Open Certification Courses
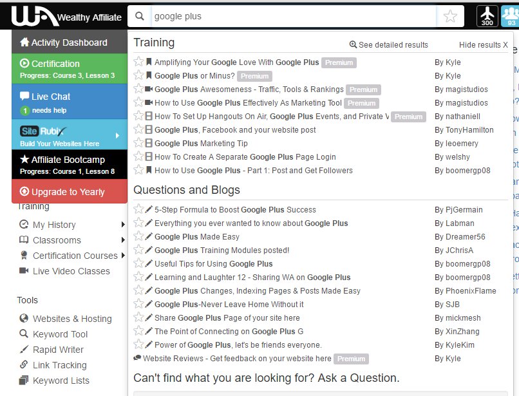519x396 pixels. point(75,256)
